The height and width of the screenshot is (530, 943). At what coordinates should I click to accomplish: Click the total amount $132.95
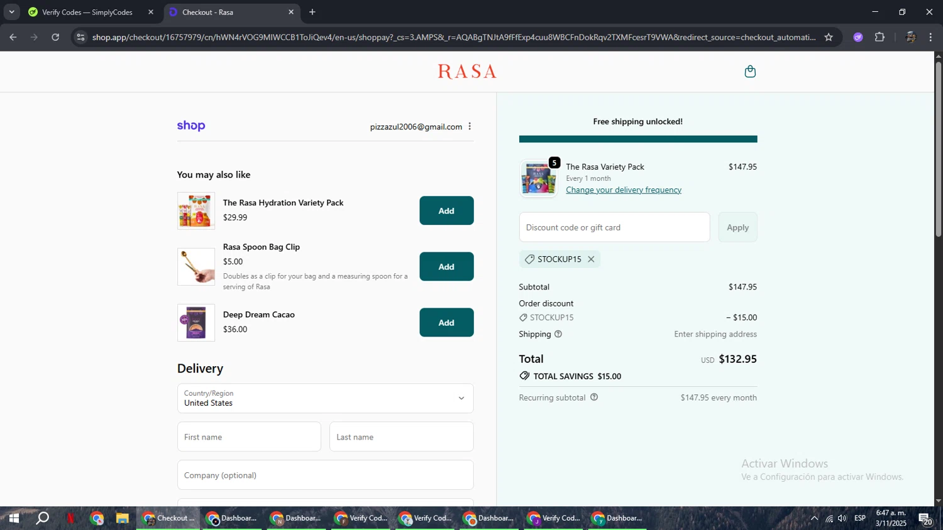[x=737, y=359]
